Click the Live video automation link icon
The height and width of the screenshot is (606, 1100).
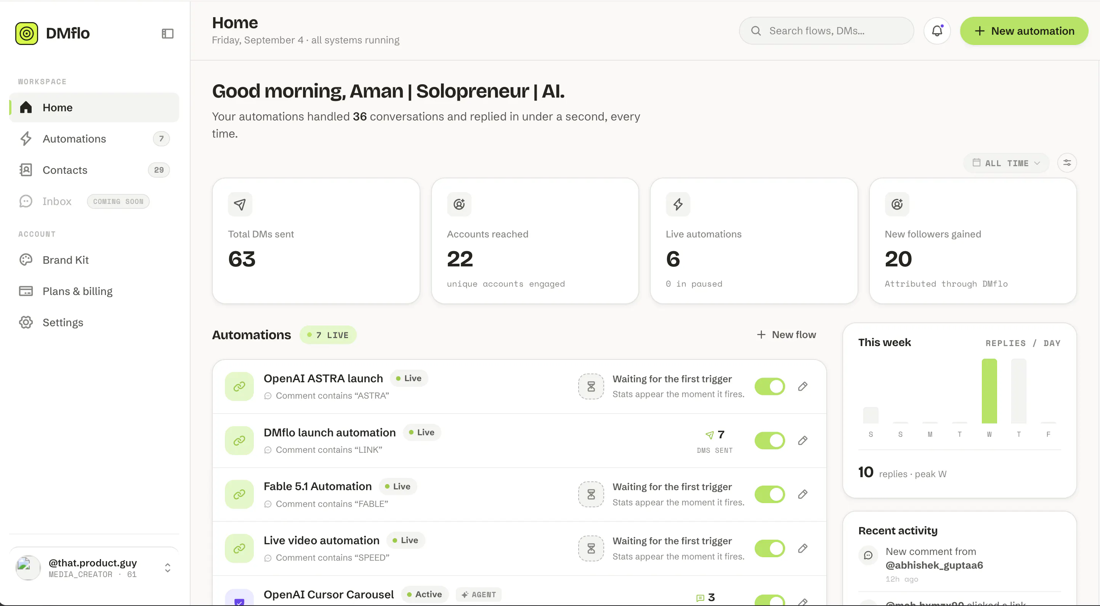[x=239, y=548]
